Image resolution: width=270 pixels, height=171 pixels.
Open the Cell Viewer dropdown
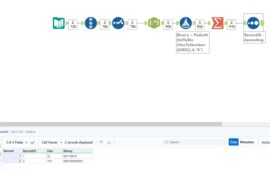click(x=51, y=142)
